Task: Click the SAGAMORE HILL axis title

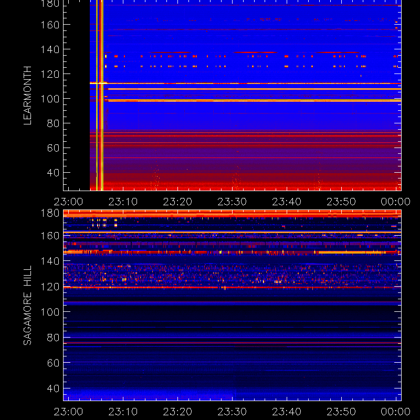Action: coord(28,306)
